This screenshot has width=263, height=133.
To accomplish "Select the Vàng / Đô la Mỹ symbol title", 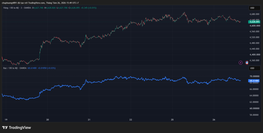I will coord(11,8).
